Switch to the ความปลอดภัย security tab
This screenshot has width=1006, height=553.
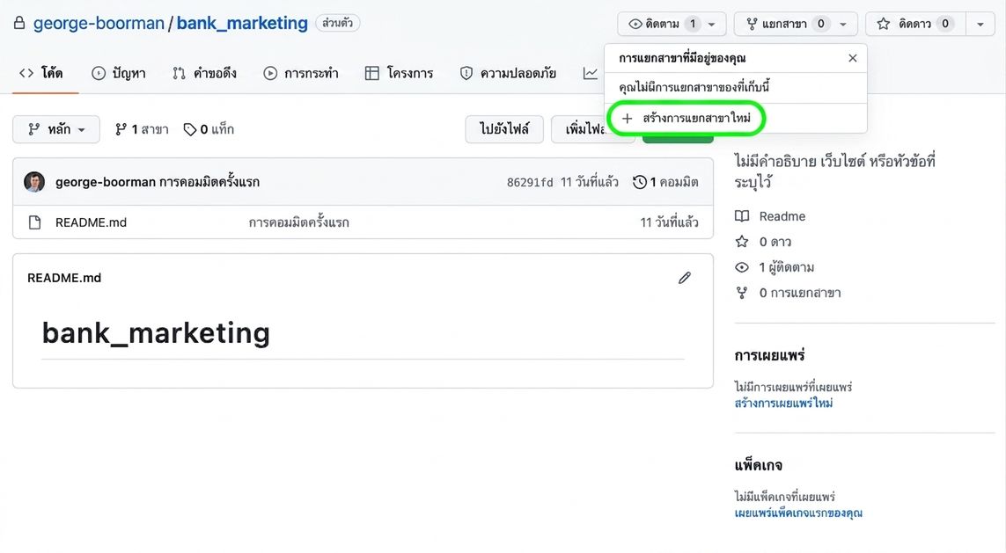click(508, 73)
